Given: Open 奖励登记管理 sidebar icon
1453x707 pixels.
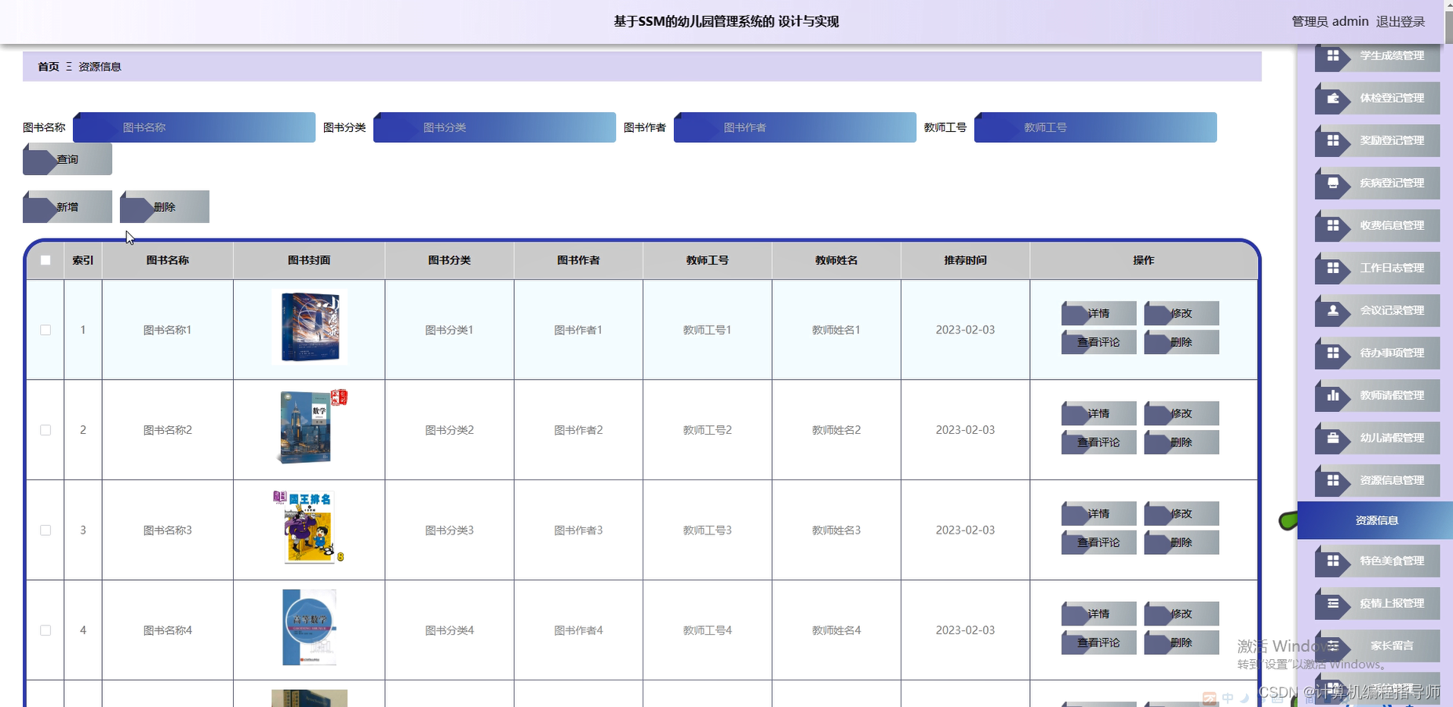Looking at the screenshot, I should click(x=1333, y=140).
